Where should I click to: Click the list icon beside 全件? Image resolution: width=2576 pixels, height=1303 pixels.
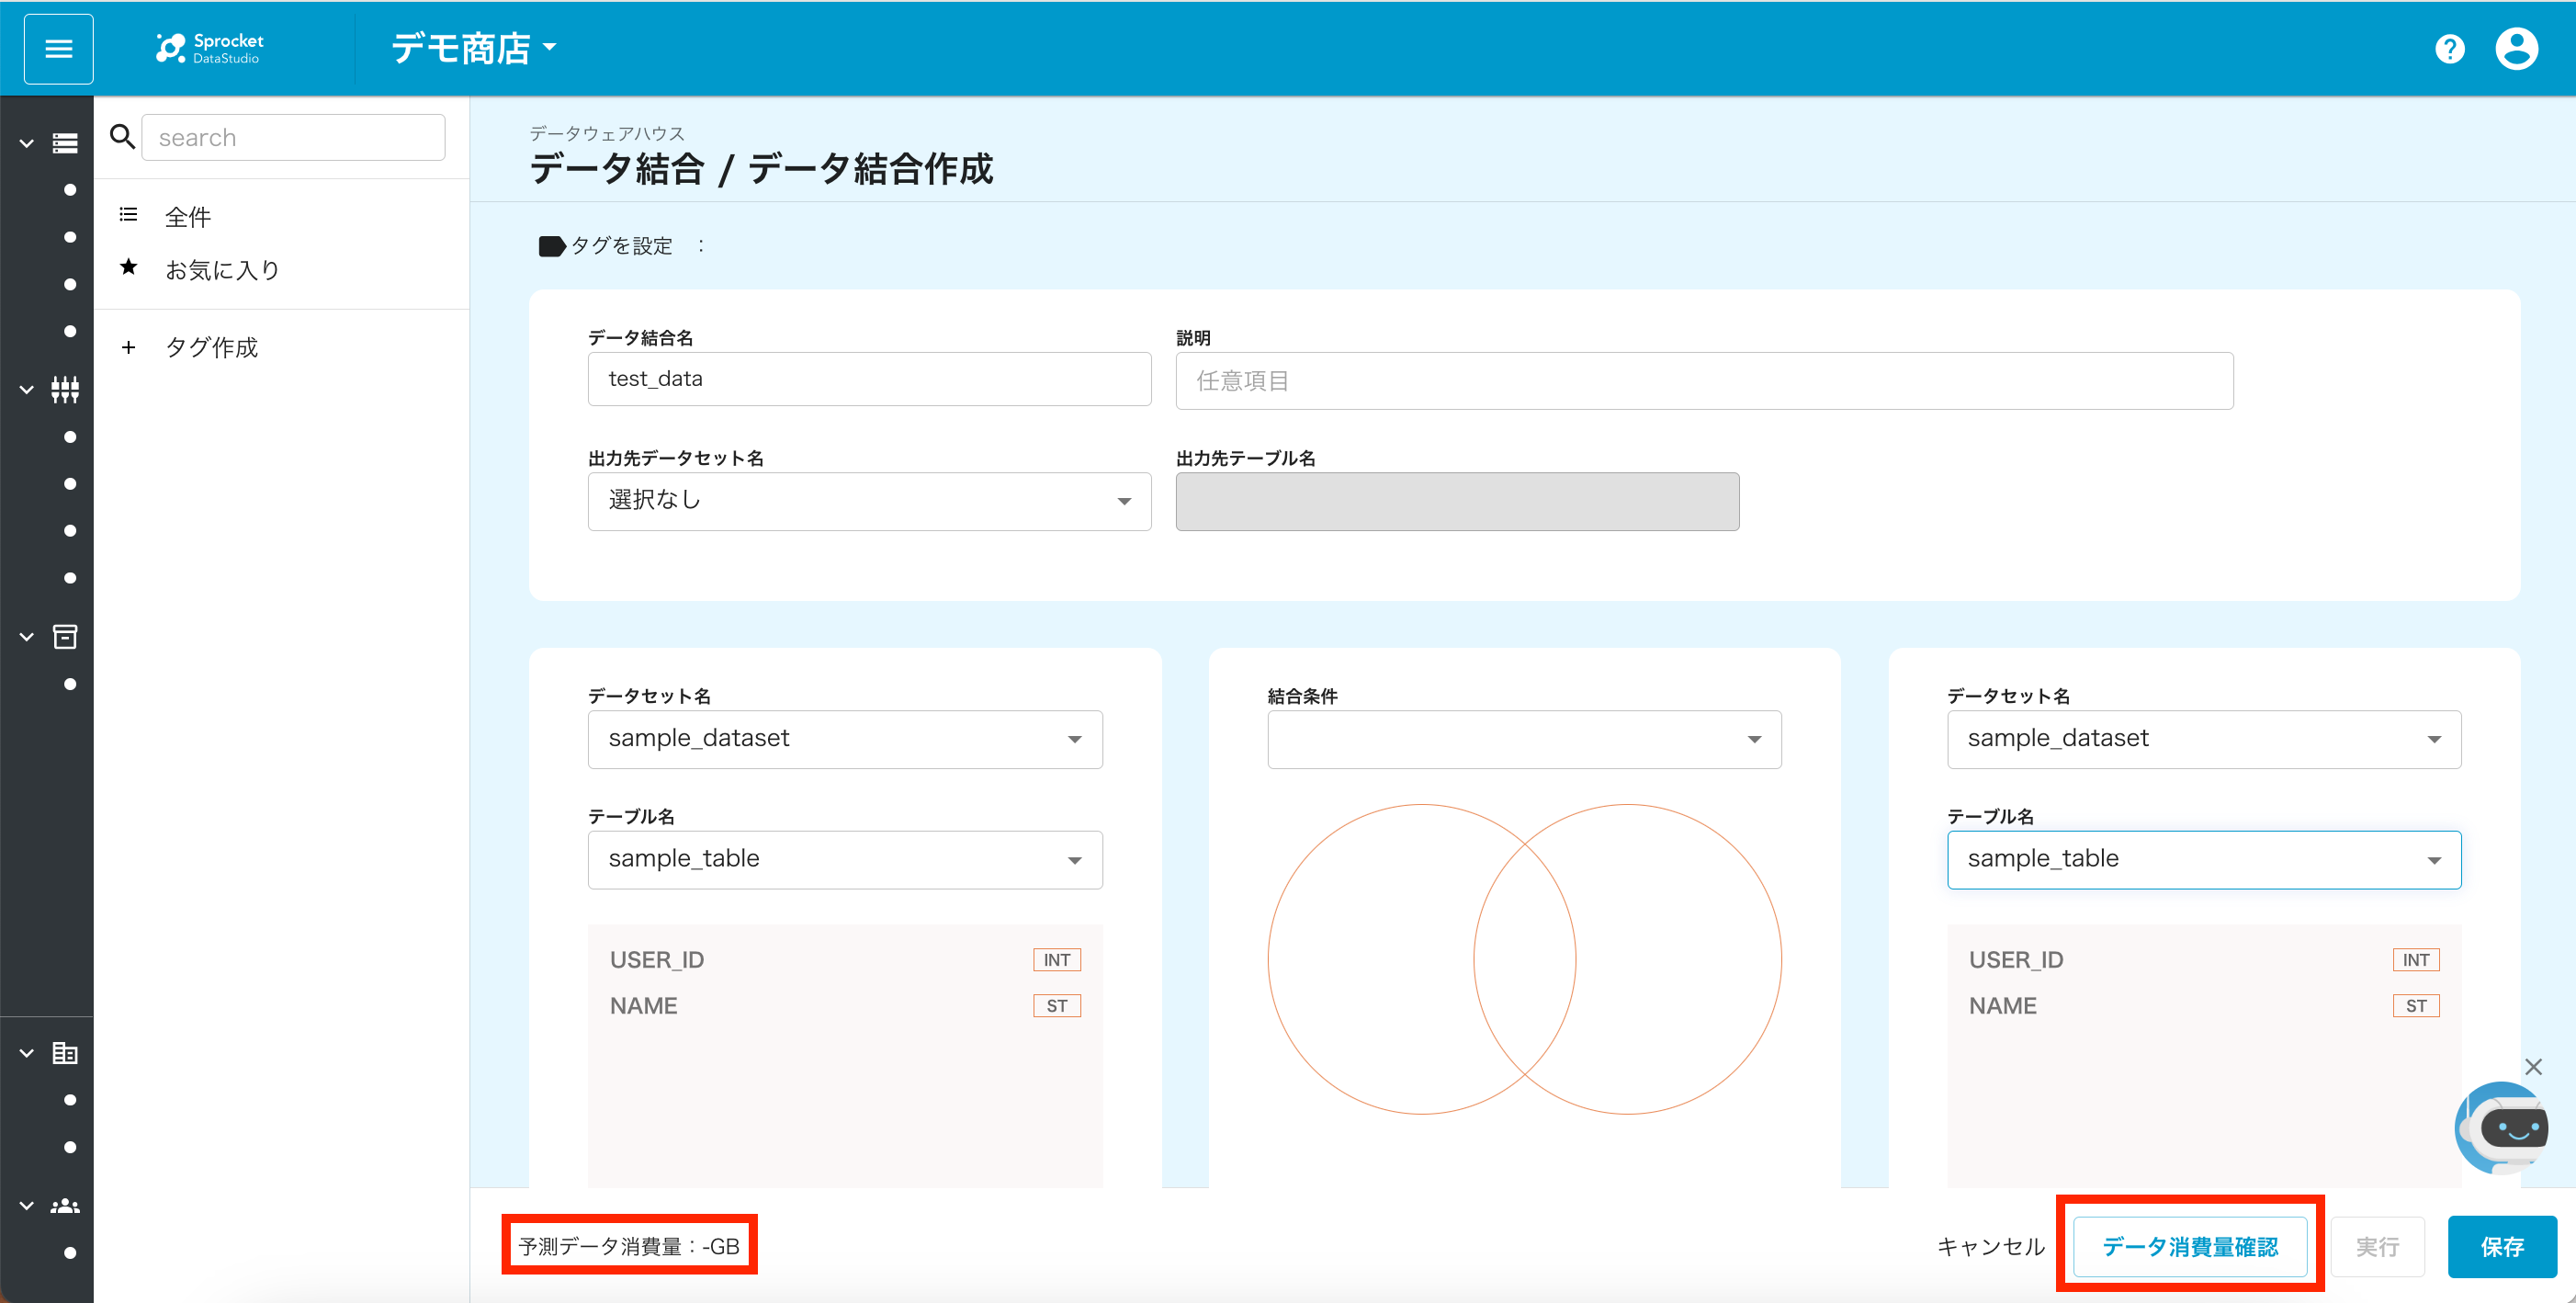click(x=128, y=215)
